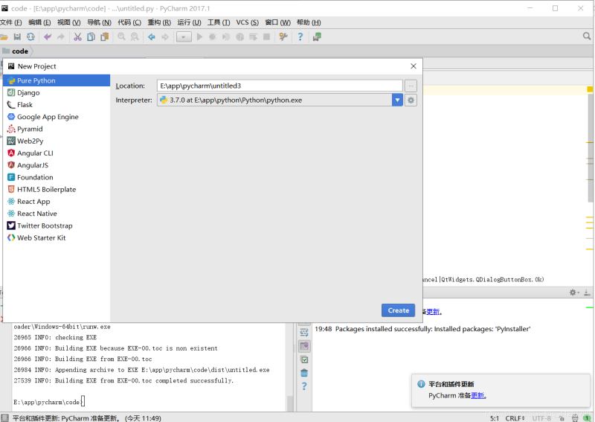Click the blue Help question mark toolbar icon

(x=300, y=37)
